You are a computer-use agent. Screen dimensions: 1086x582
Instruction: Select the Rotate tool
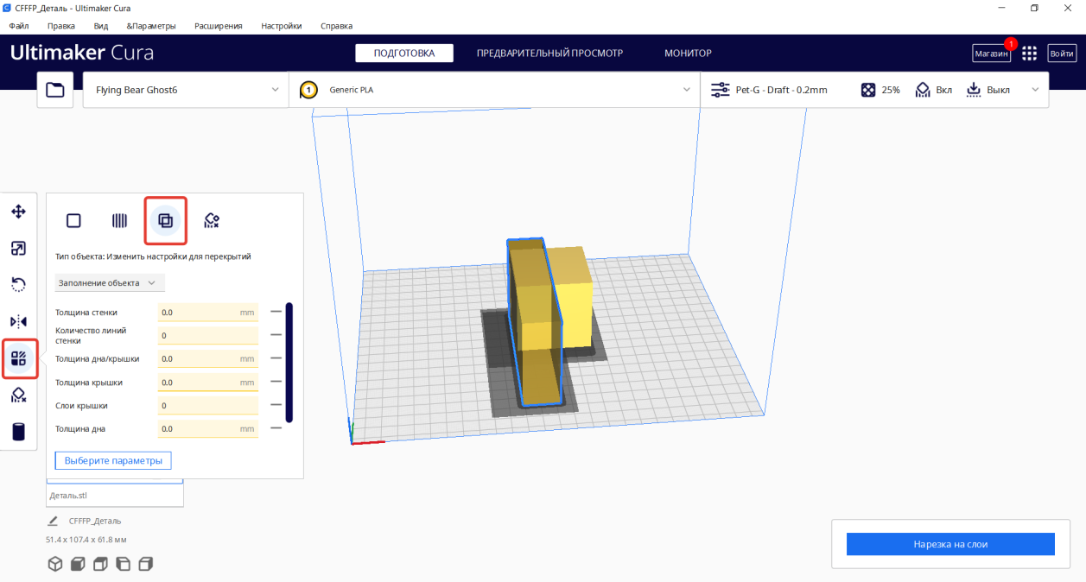pos(18,285)
